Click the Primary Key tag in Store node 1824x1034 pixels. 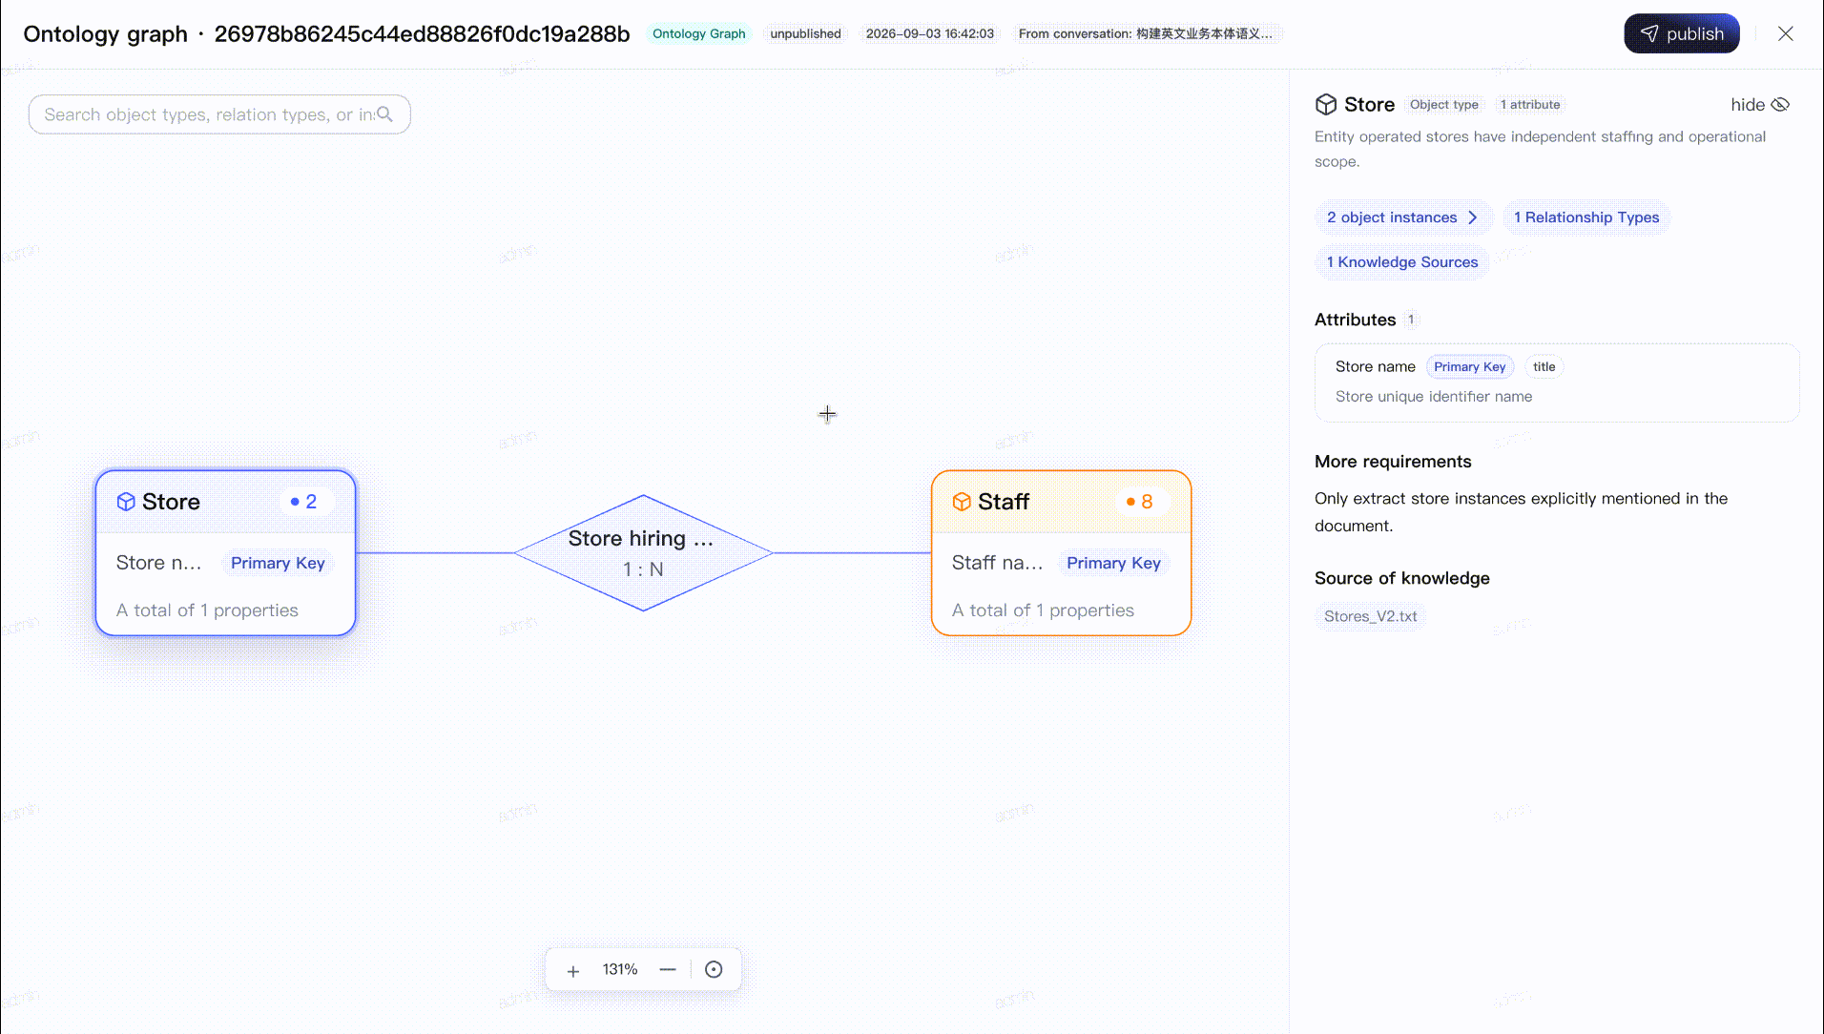[278, 563]
